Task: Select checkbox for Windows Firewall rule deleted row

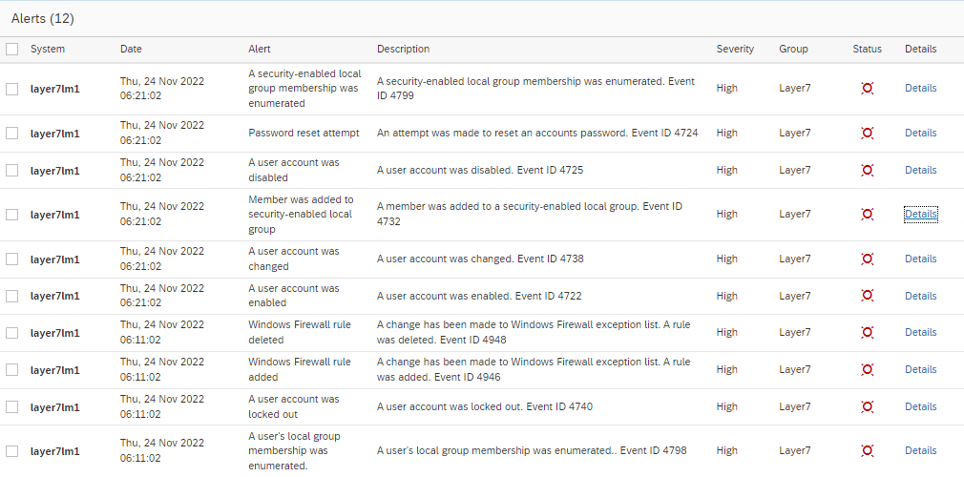Action: coord(11,333)
